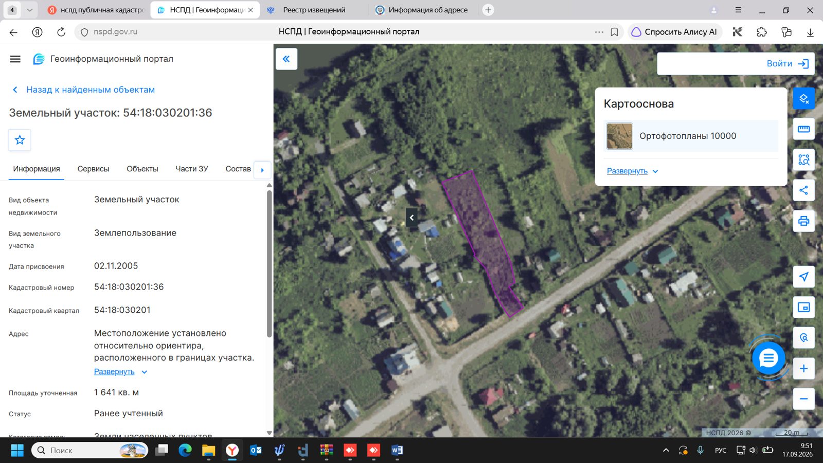This screenshot has width=823, height=463.
Task: Locate me with the navigation arrow icon
Action: pyautogui.click(x=803, y=277)
